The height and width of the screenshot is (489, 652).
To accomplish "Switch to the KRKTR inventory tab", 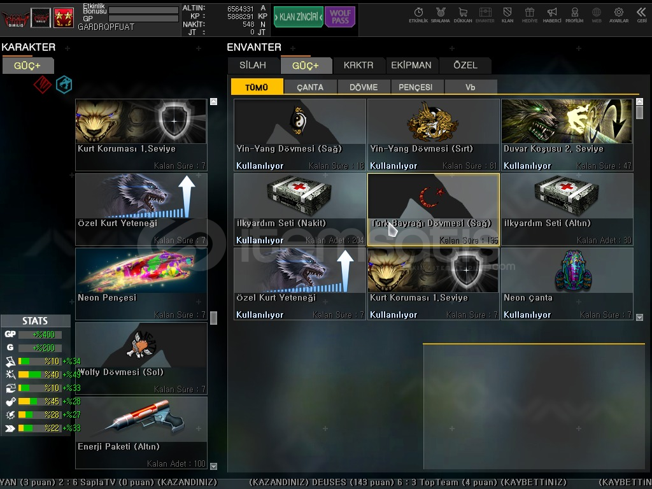I will point(358,66).
